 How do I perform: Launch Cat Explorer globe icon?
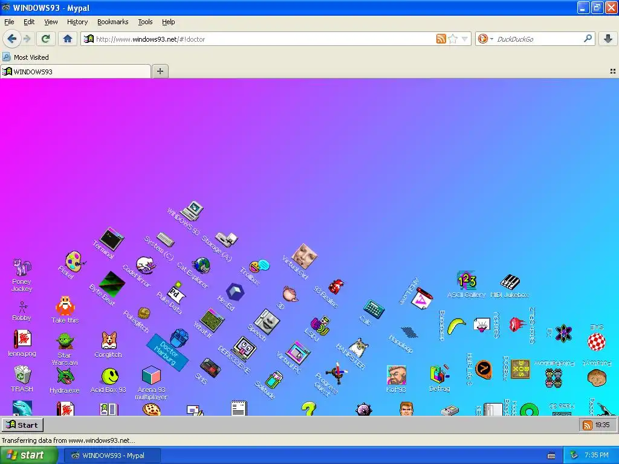(x=202, y=266)
